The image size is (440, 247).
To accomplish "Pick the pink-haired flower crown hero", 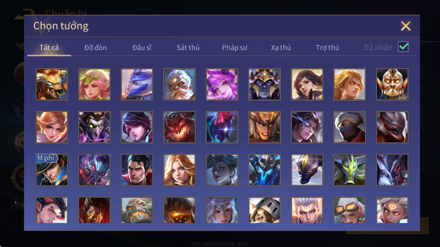I will point(94,84).
